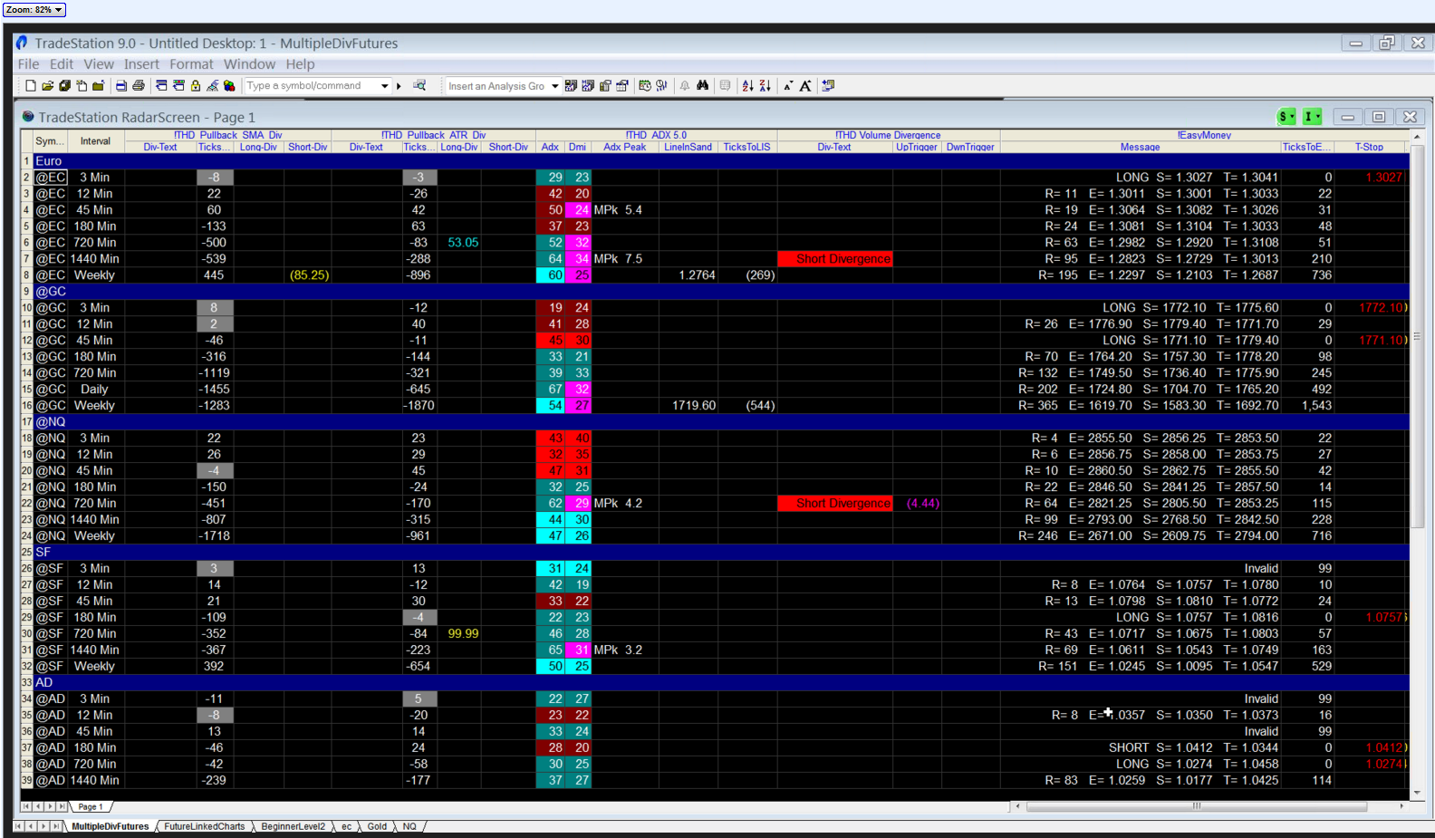
Task: Switch to the Gold workspace tab
Action: 377,826
